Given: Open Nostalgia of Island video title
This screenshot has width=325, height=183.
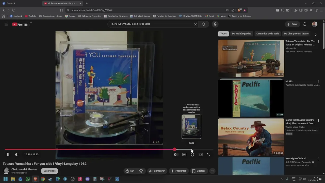Looking at the screenshot, I should [x=295, y=158].
